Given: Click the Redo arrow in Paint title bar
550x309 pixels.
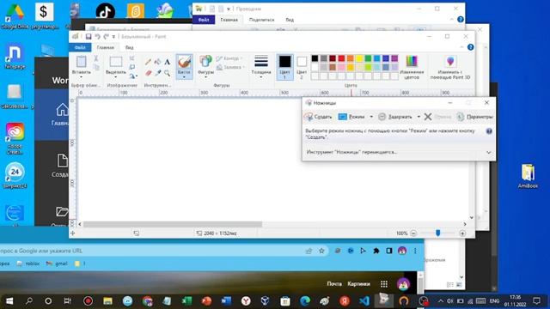Looking at the screenshot, I should [x=106, y=36].
